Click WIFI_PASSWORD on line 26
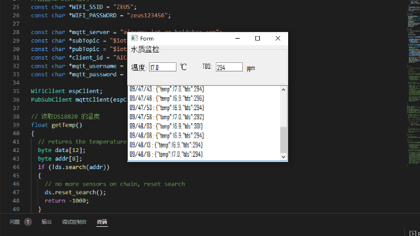The width and height of the screenshot is (420, 236). [94, 16]
